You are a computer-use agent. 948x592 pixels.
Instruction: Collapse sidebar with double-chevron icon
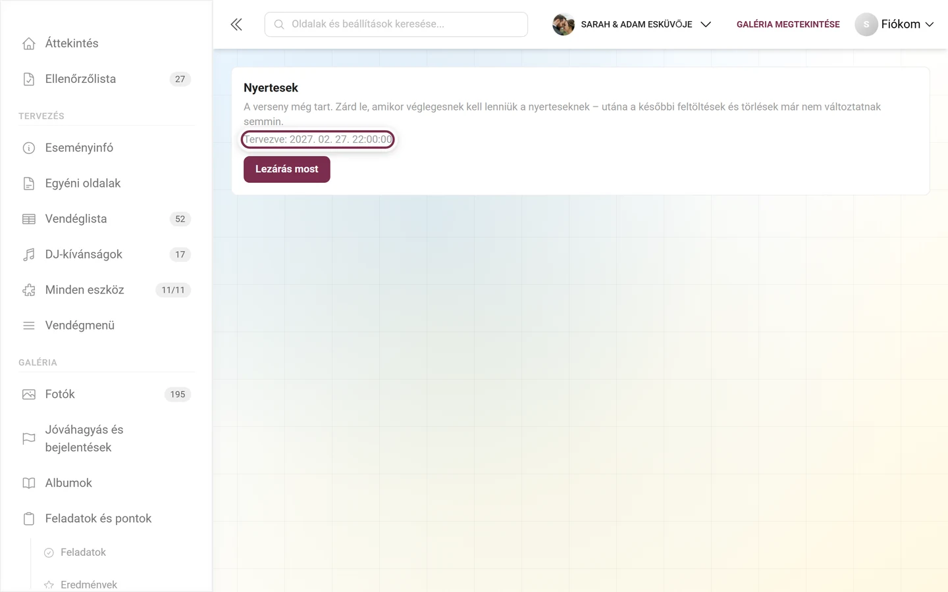pyautogui.click(x=236, y=24)
